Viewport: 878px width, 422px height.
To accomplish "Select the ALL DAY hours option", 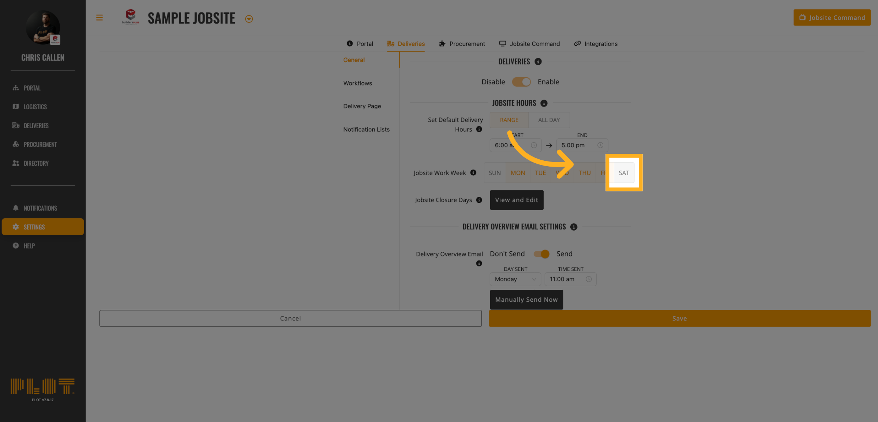I will point(549,120).
